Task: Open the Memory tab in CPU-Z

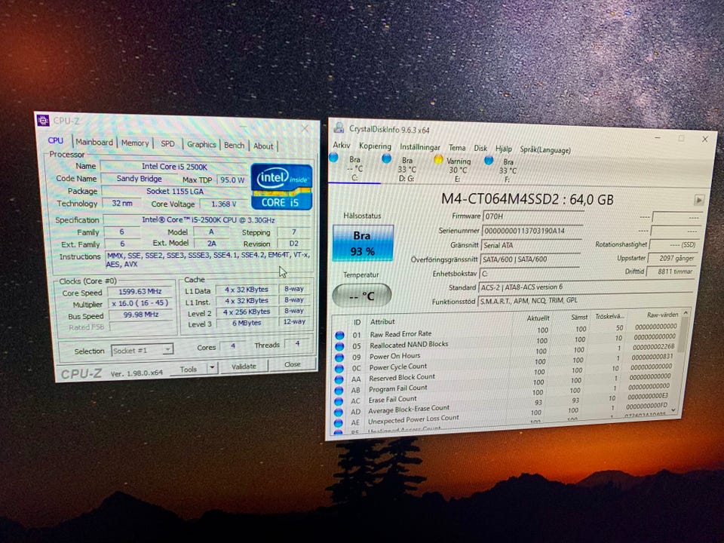Action: tap(135, 143)
